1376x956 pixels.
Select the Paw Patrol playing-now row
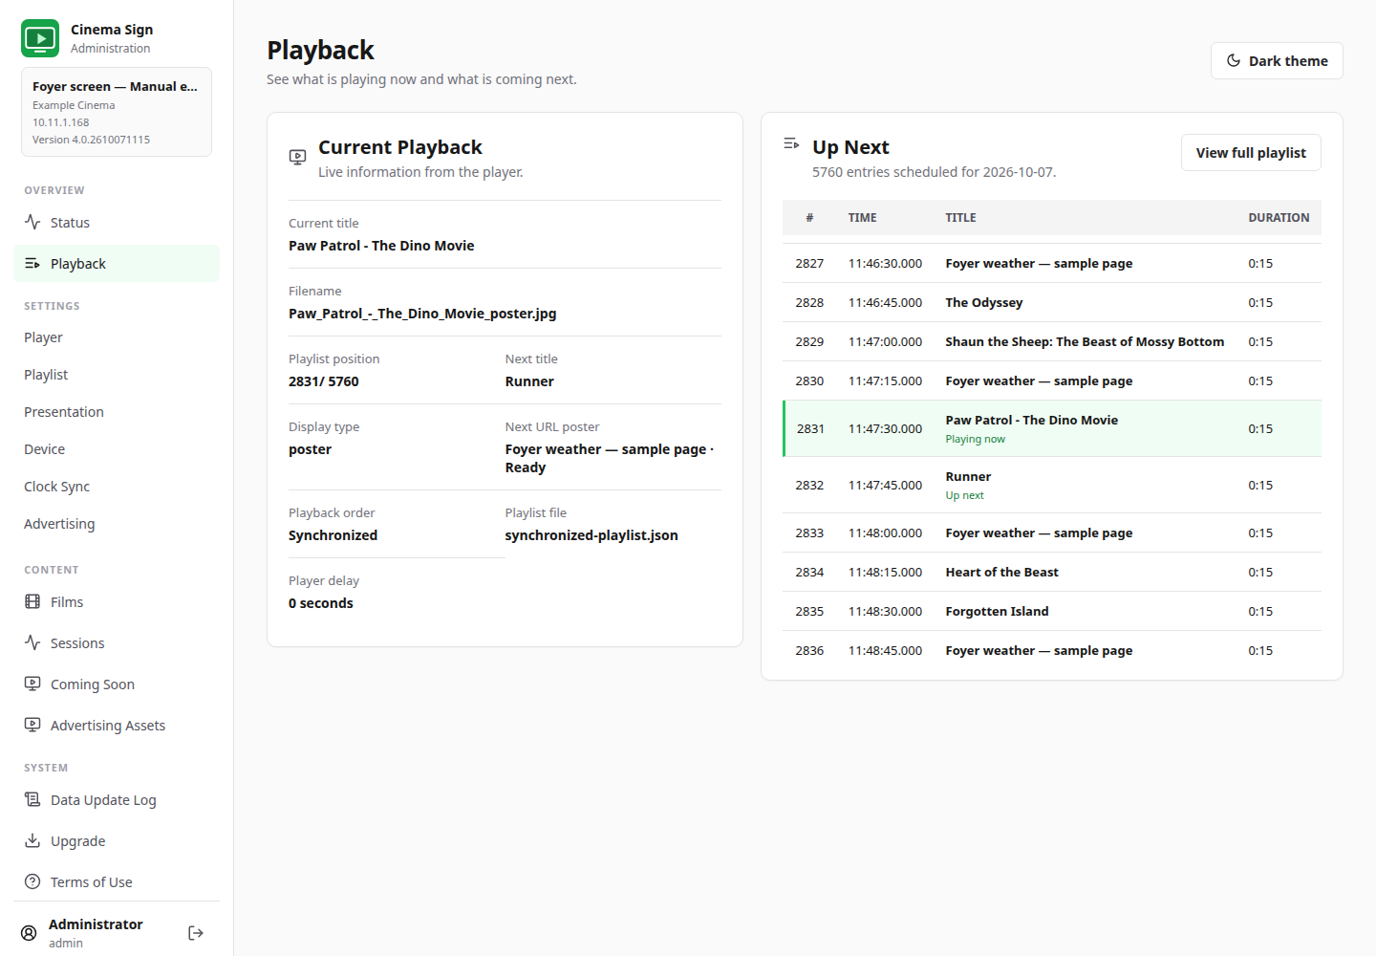coord(1052,428)
